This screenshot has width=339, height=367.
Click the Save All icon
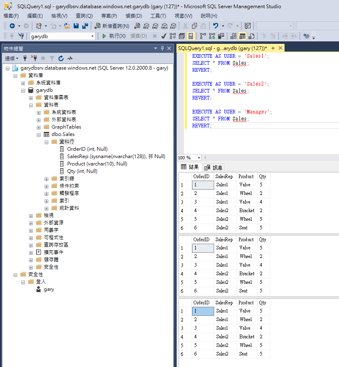point(85,26)
